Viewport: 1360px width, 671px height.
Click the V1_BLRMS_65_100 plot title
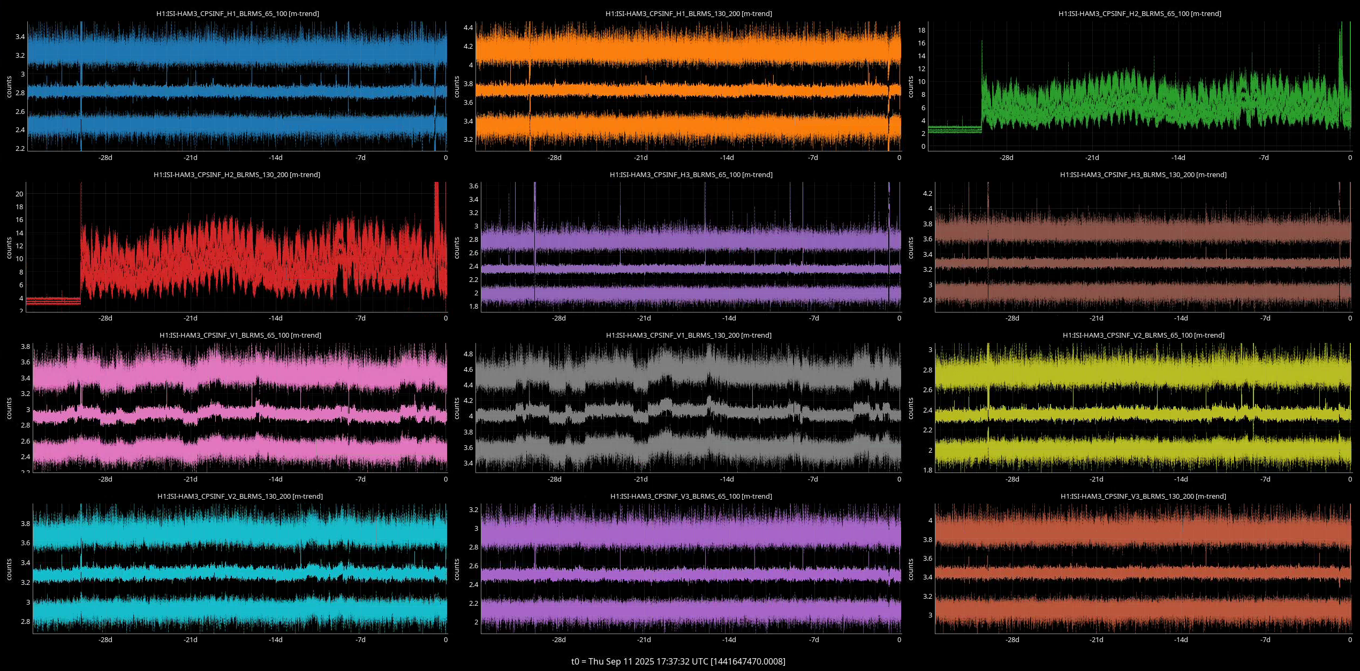pyautogui.click(x=240, y=335)
